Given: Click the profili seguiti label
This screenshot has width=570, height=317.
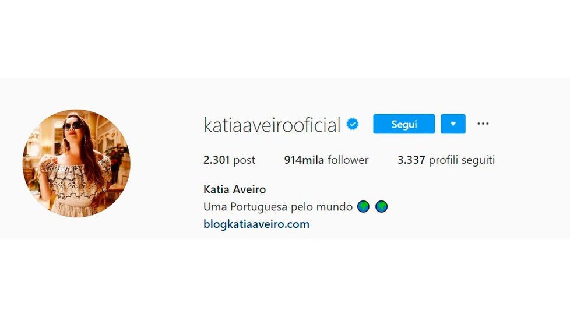Looking at the screenshot, I should tap(462, 160).
